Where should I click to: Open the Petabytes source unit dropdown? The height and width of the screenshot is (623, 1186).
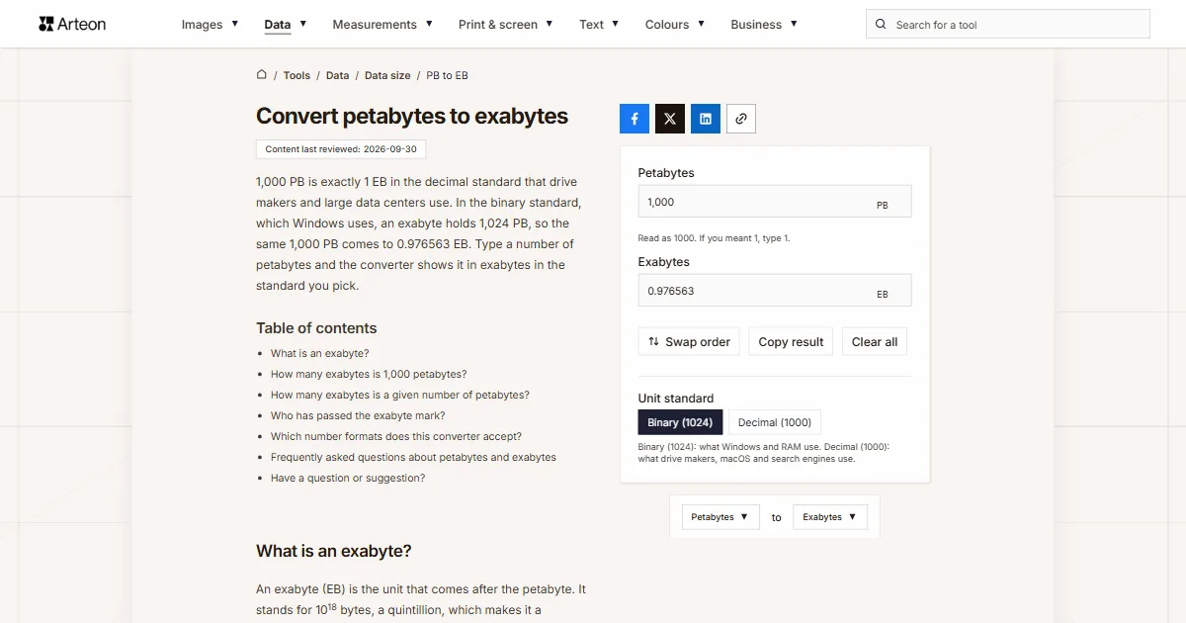coord(720,517)
